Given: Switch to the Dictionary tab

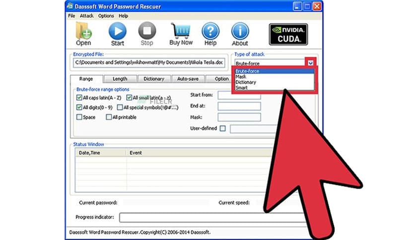Looking at the screenshot, I should 154,79.
